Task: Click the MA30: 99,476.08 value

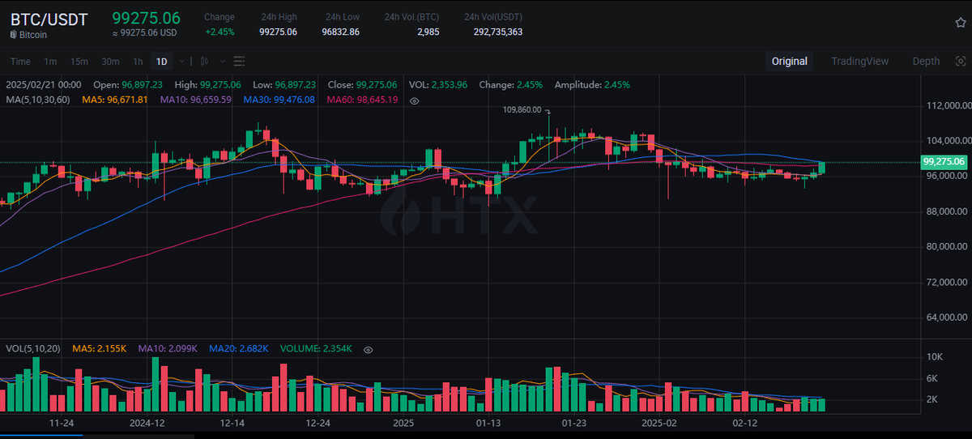Action: click(279, 100)
